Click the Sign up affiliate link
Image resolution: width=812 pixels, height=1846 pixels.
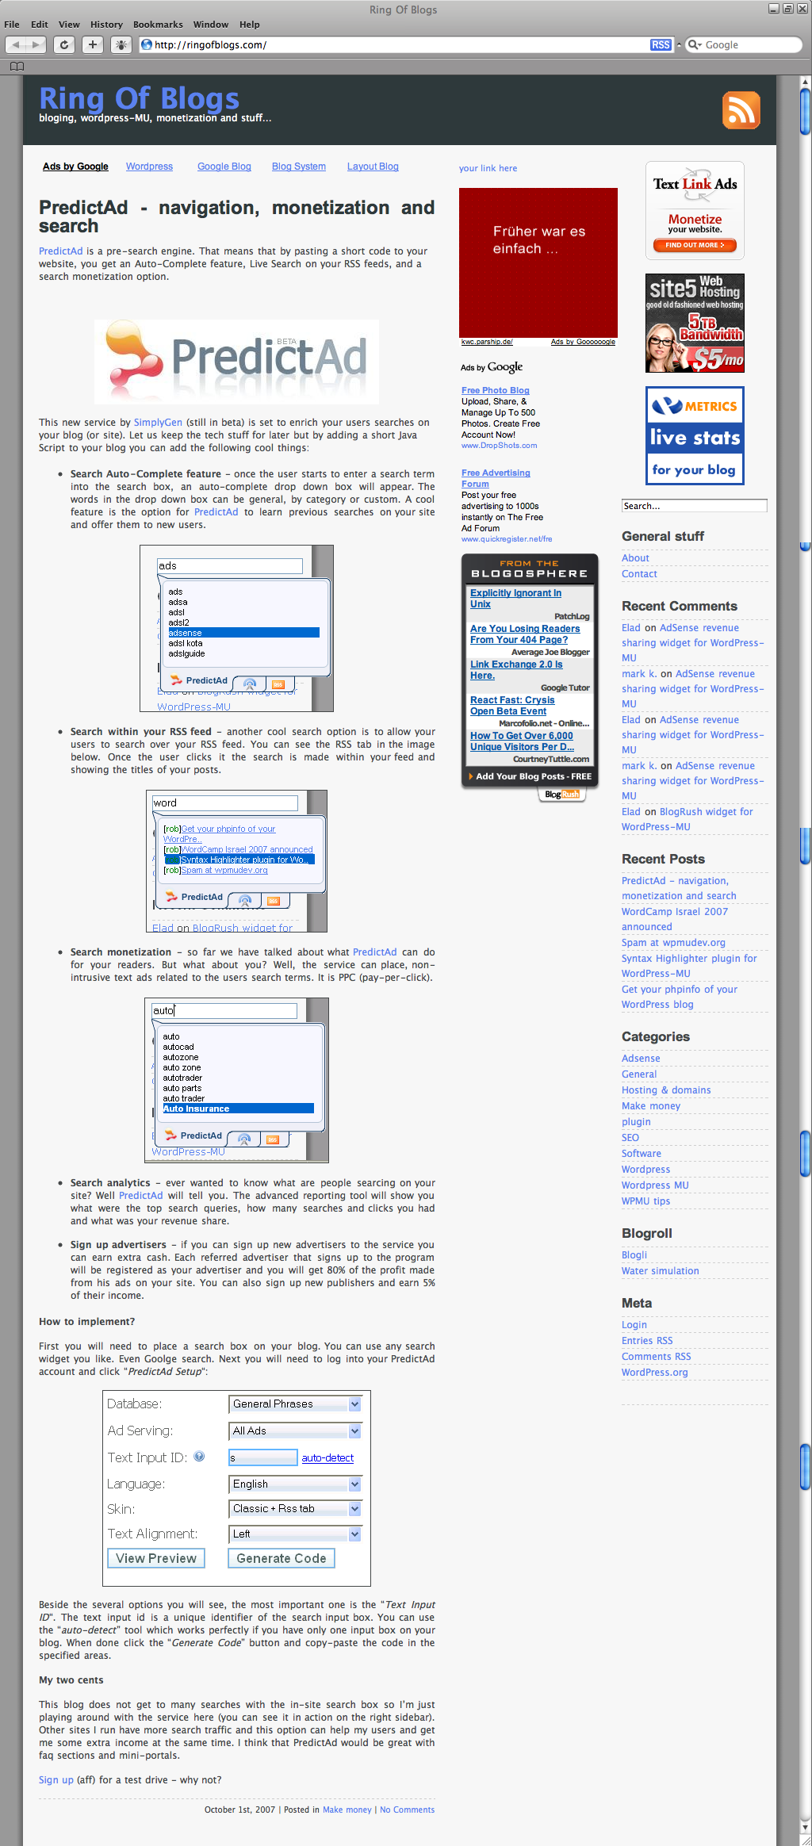pos(56,1780)
